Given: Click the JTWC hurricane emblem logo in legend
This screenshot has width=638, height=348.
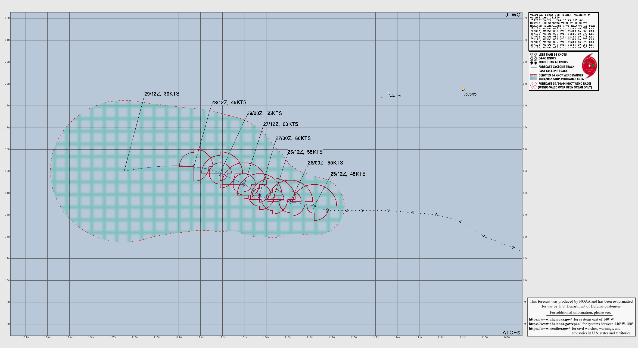Looking at the screenshot, I should tap(589, 65).
